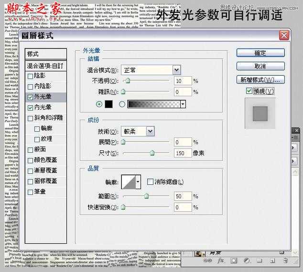Click the delete layer trash icon
The width and height of the screenshot is (303, 272).
(285, 261)
